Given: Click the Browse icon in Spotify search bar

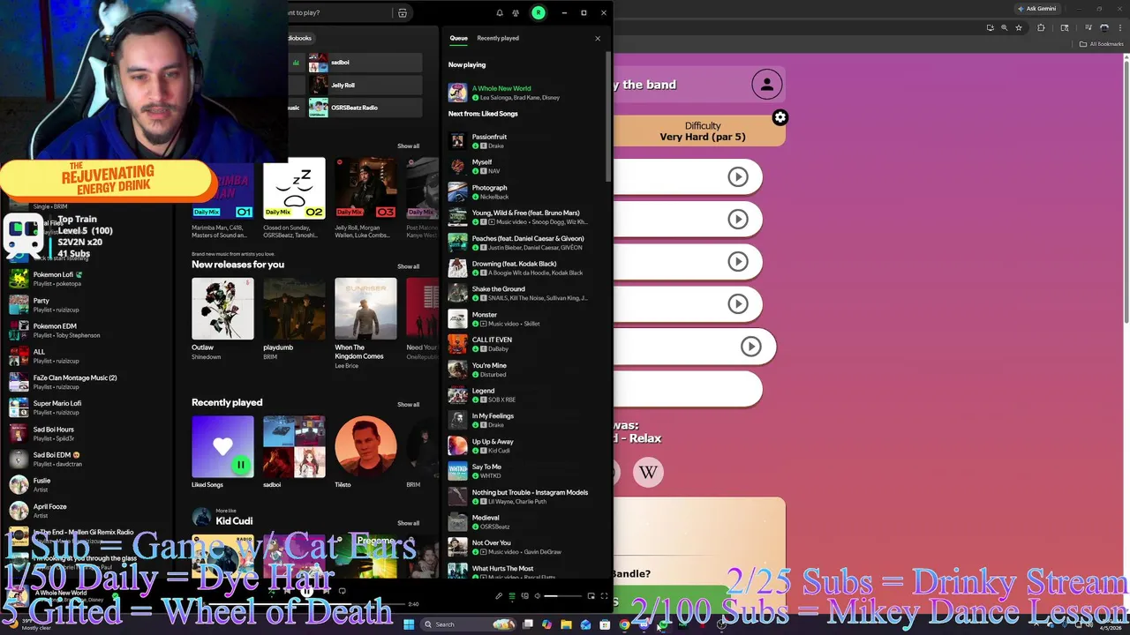Looking at the screenshot, I should (402, 12).
